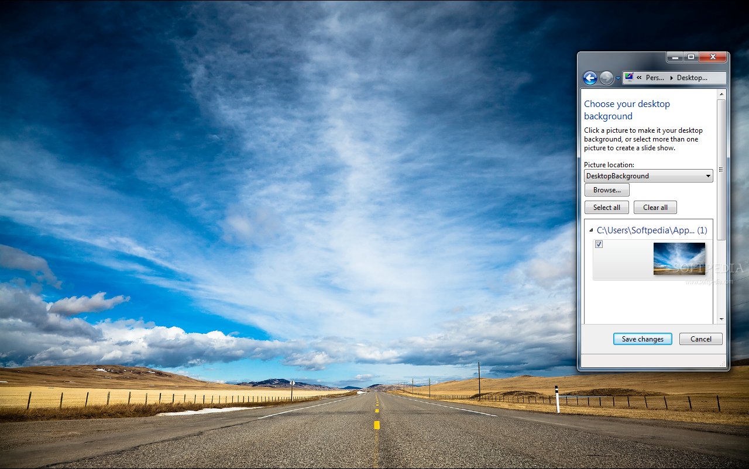Click the "Choose your desktop background" heading

tap(627, 110)
